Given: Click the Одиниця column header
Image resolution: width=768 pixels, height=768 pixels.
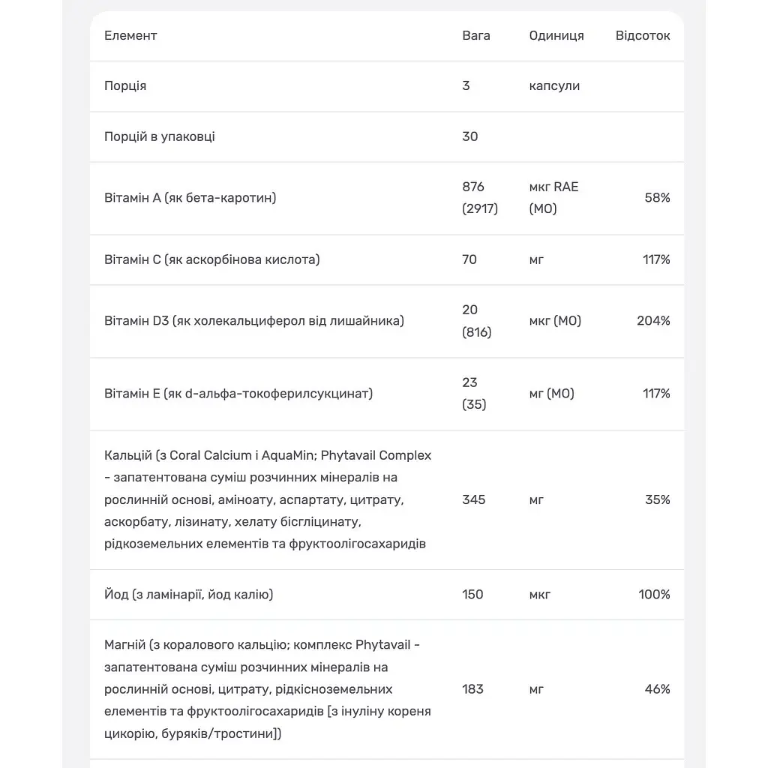Looking at the screenshot, I should (556, 36).
